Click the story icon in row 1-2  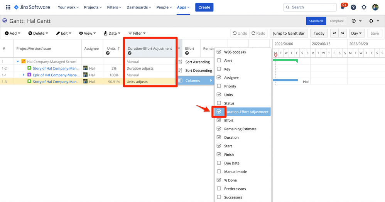pos(29,68)
